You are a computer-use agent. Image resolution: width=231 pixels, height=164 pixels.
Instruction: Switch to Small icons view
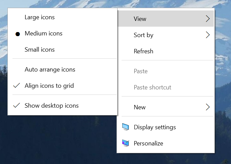pyautogui.click(x=40, y=50)
